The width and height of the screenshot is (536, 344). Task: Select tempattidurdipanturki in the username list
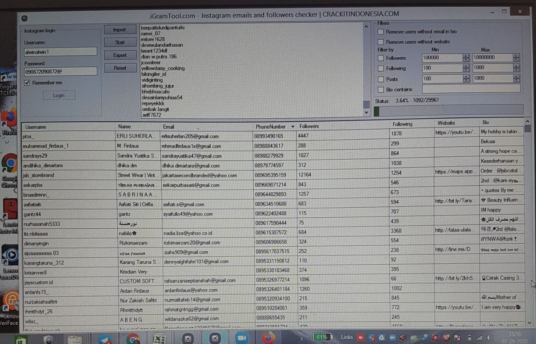pyautogui.click(x=163, y=28)
